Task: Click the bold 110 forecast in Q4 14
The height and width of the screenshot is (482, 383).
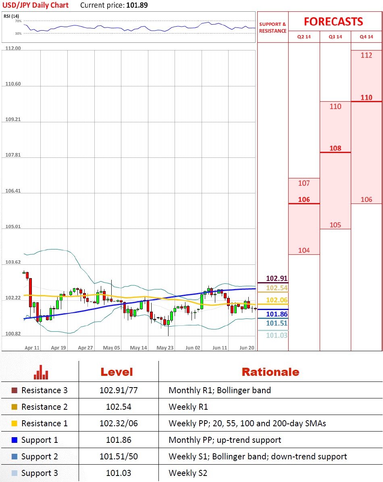Action: [366, 97]
